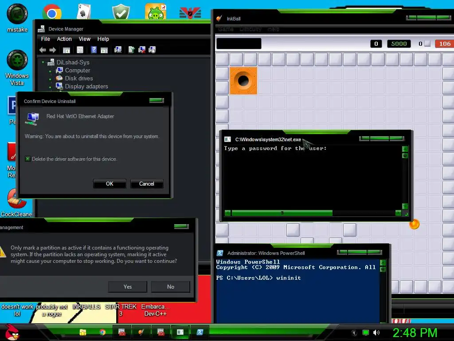Screen dimensions: 454x341
Task: Open the File menu in Device Manager
Action: (46, 39)
